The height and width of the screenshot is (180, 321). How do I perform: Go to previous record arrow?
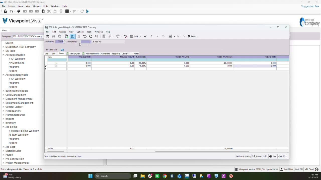151,36
